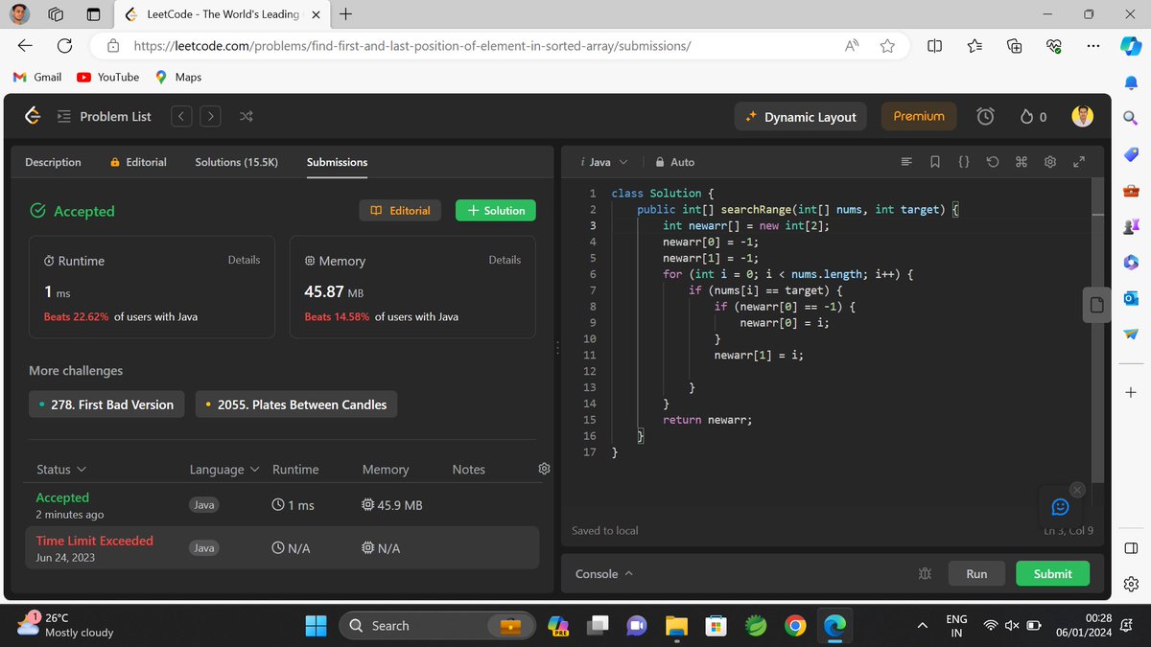
Task: Add page to favorites star icon
Action: coord(887,45)
